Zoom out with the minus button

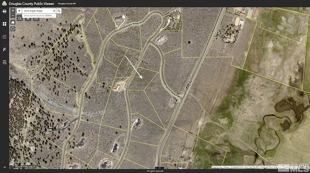13,16
